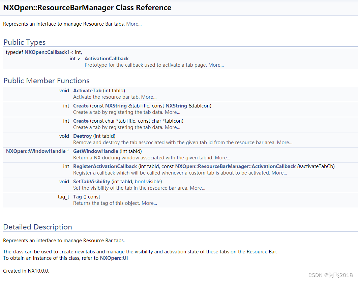
Task: Open NXOpen::ResourceBarManager::ActivationCallback parameter type link
Action: [x=235, y=166]
